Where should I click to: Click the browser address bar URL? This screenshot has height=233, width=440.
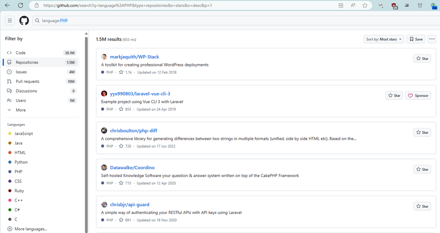coord(128,5)
